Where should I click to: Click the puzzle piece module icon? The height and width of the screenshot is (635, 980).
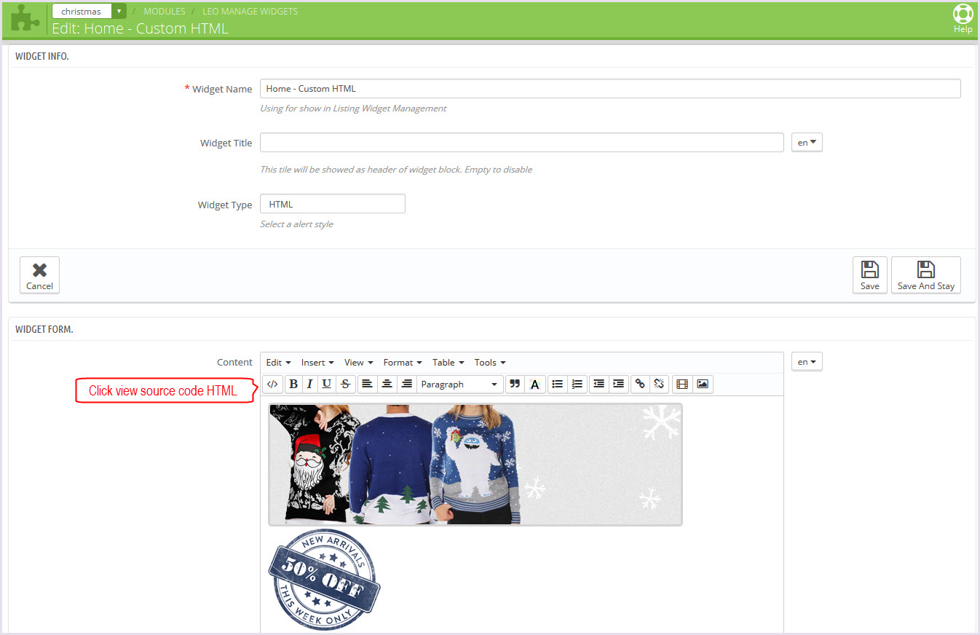tap(25, 18)
